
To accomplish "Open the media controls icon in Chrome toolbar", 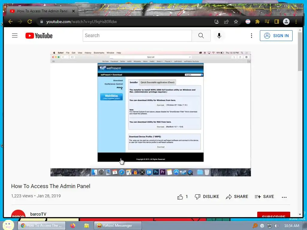I will click(267, 22).
